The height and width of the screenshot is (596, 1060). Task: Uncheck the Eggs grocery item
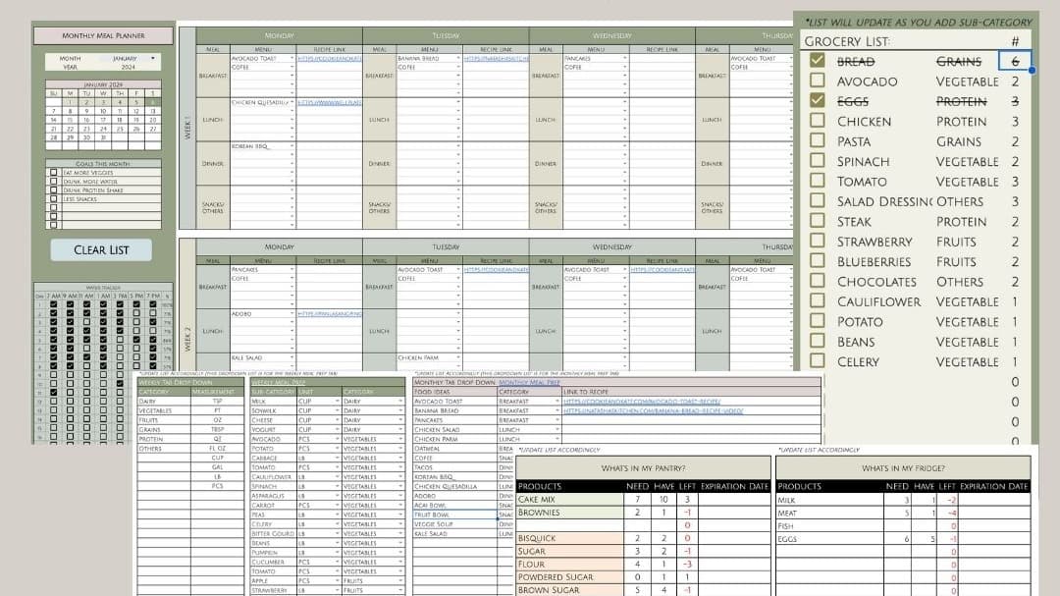tap(818, 101)
